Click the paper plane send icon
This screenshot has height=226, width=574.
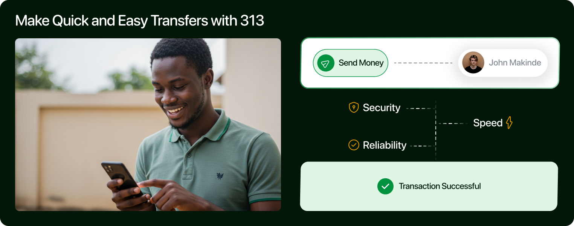click(x=326, y=63)
